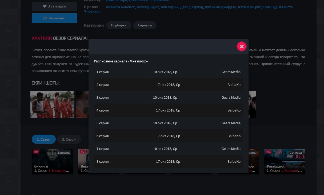
Task: Open actor link Мелисса Бенойст
Action: [120, 7]
